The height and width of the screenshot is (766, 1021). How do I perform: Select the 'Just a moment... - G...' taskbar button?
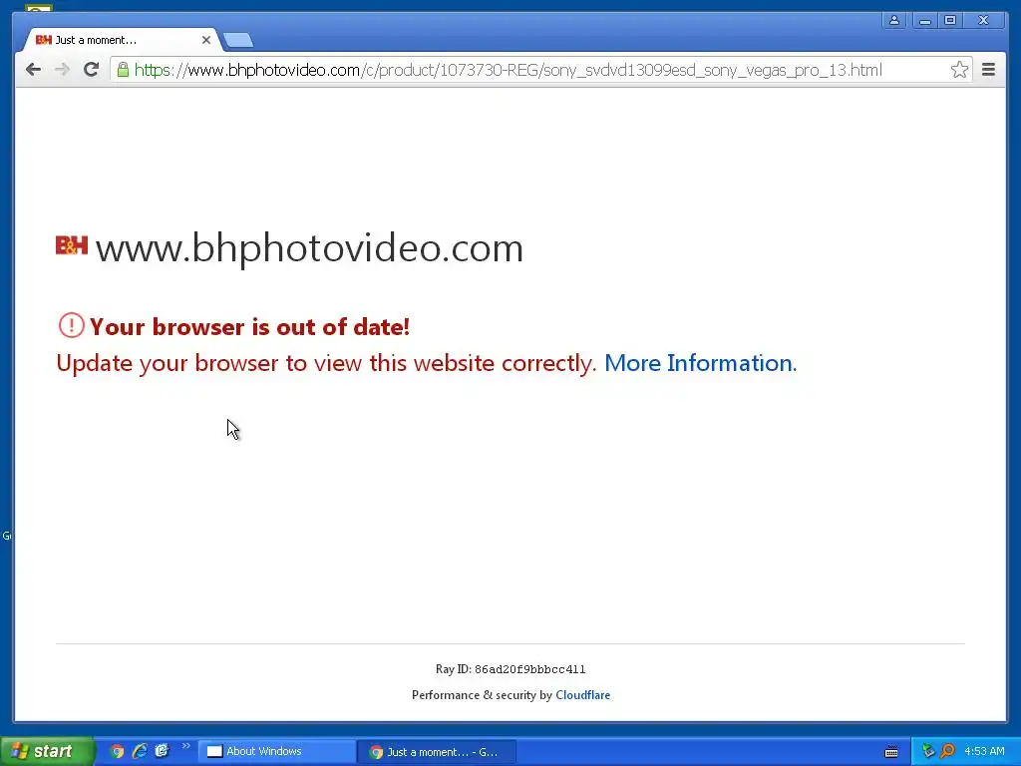click(x=438, y=752)
